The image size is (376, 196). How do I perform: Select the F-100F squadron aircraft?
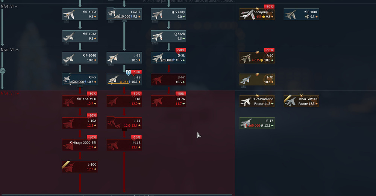pyautogui.click(x=301, y=14)
